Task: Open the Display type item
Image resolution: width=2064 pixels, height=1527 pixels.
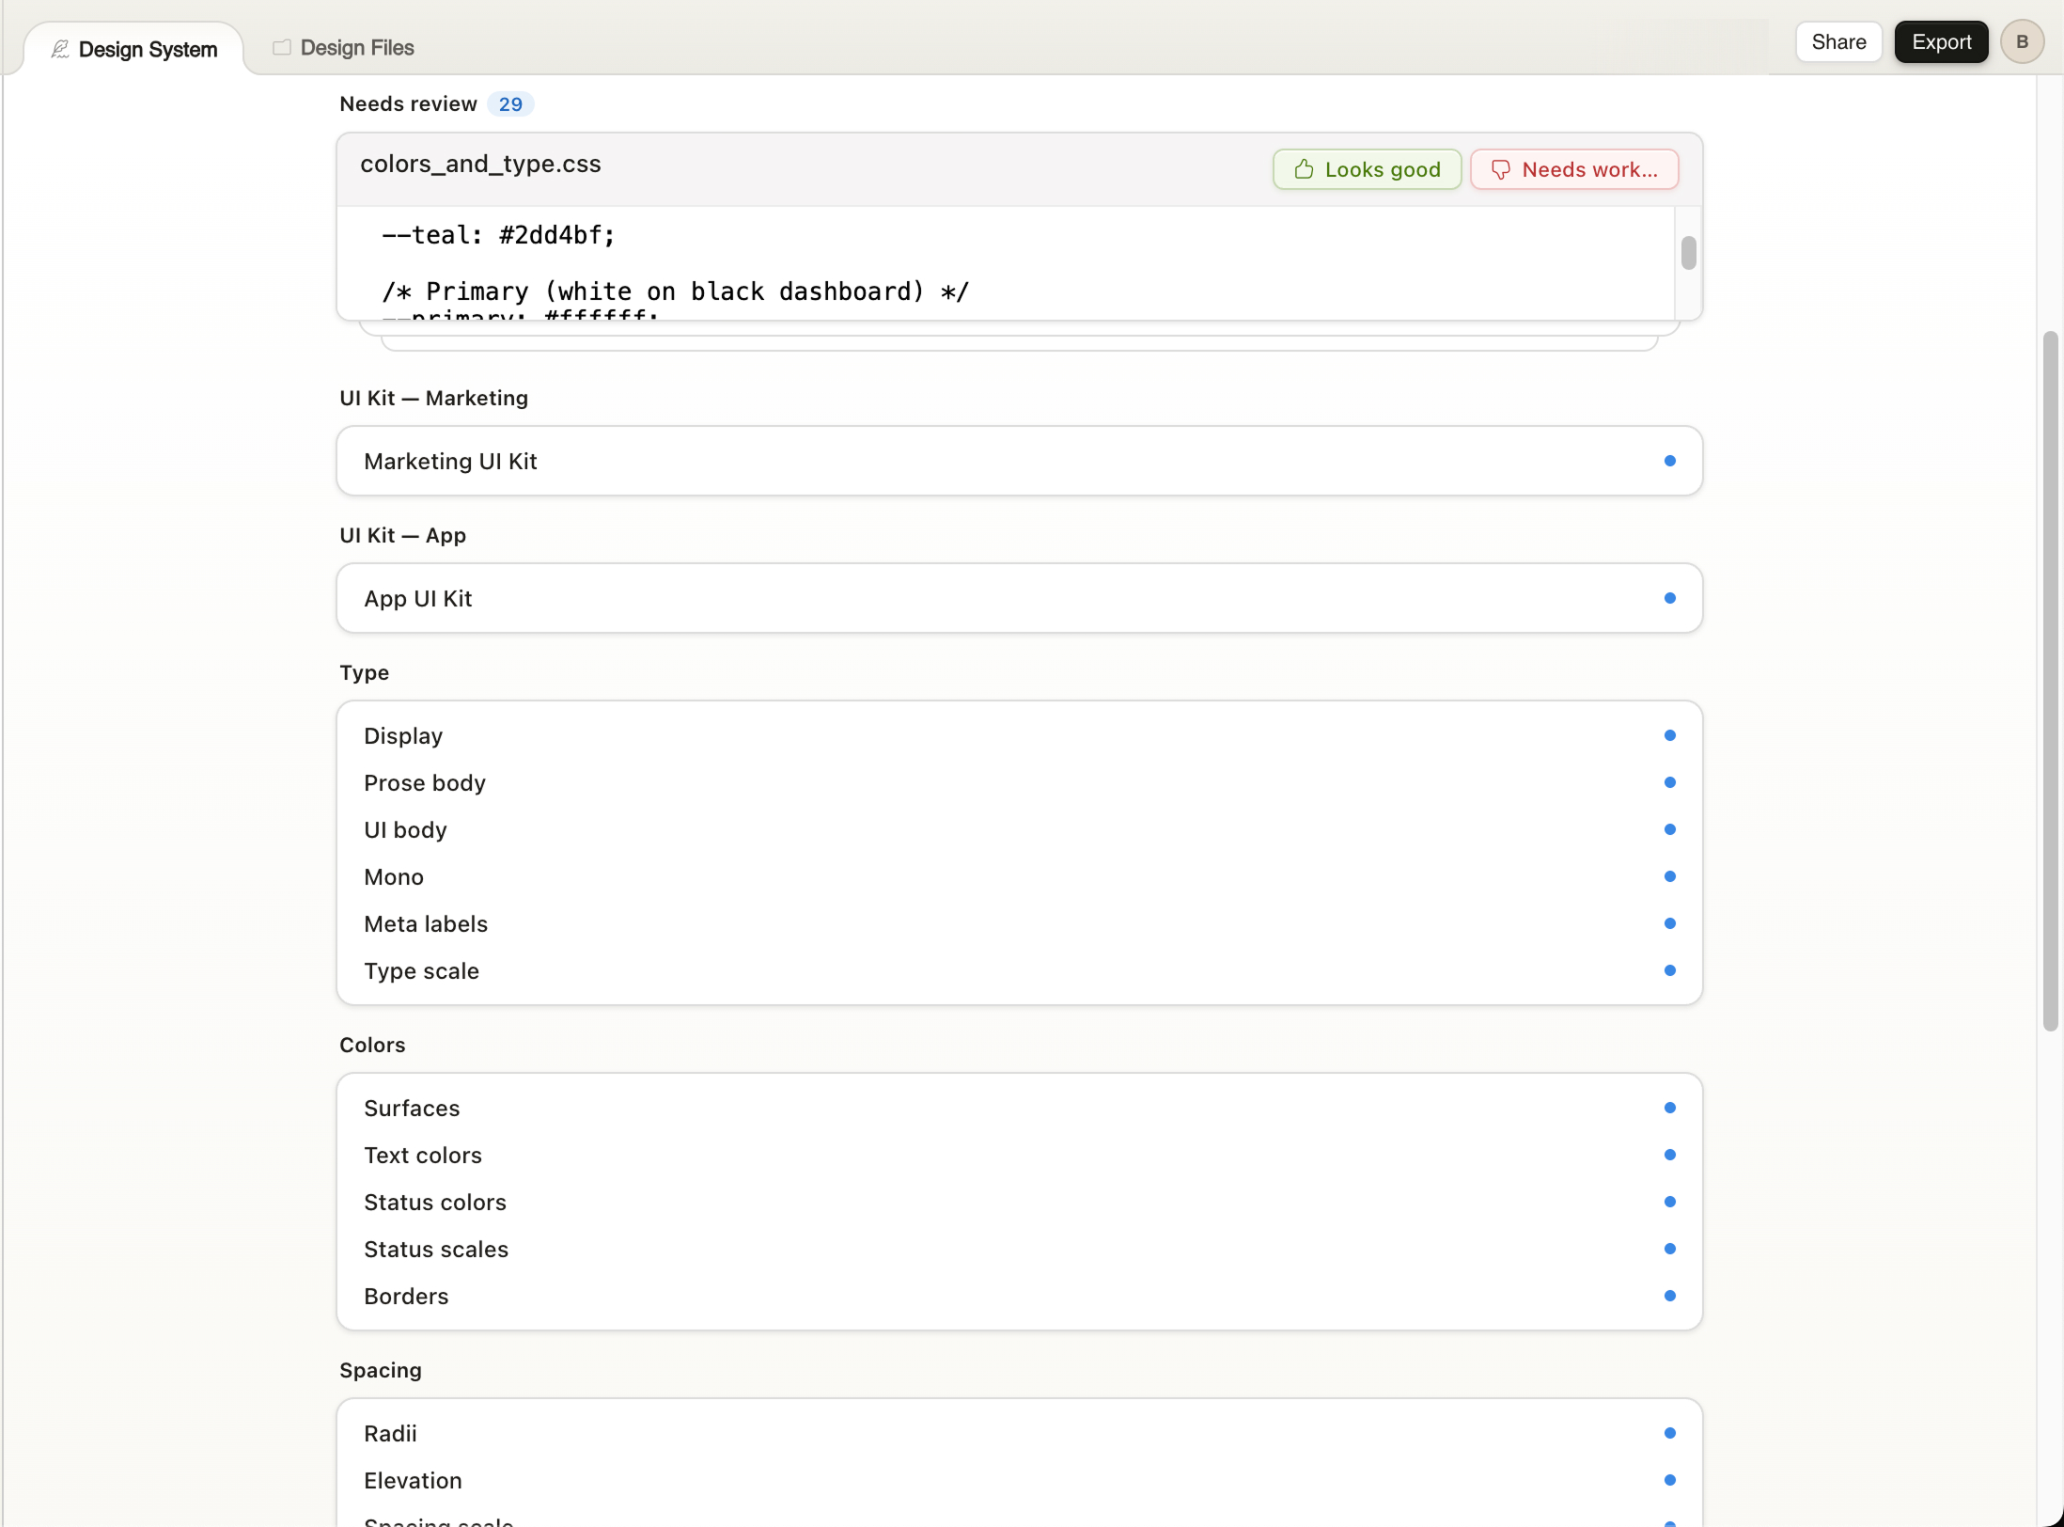Action: 1019,735
